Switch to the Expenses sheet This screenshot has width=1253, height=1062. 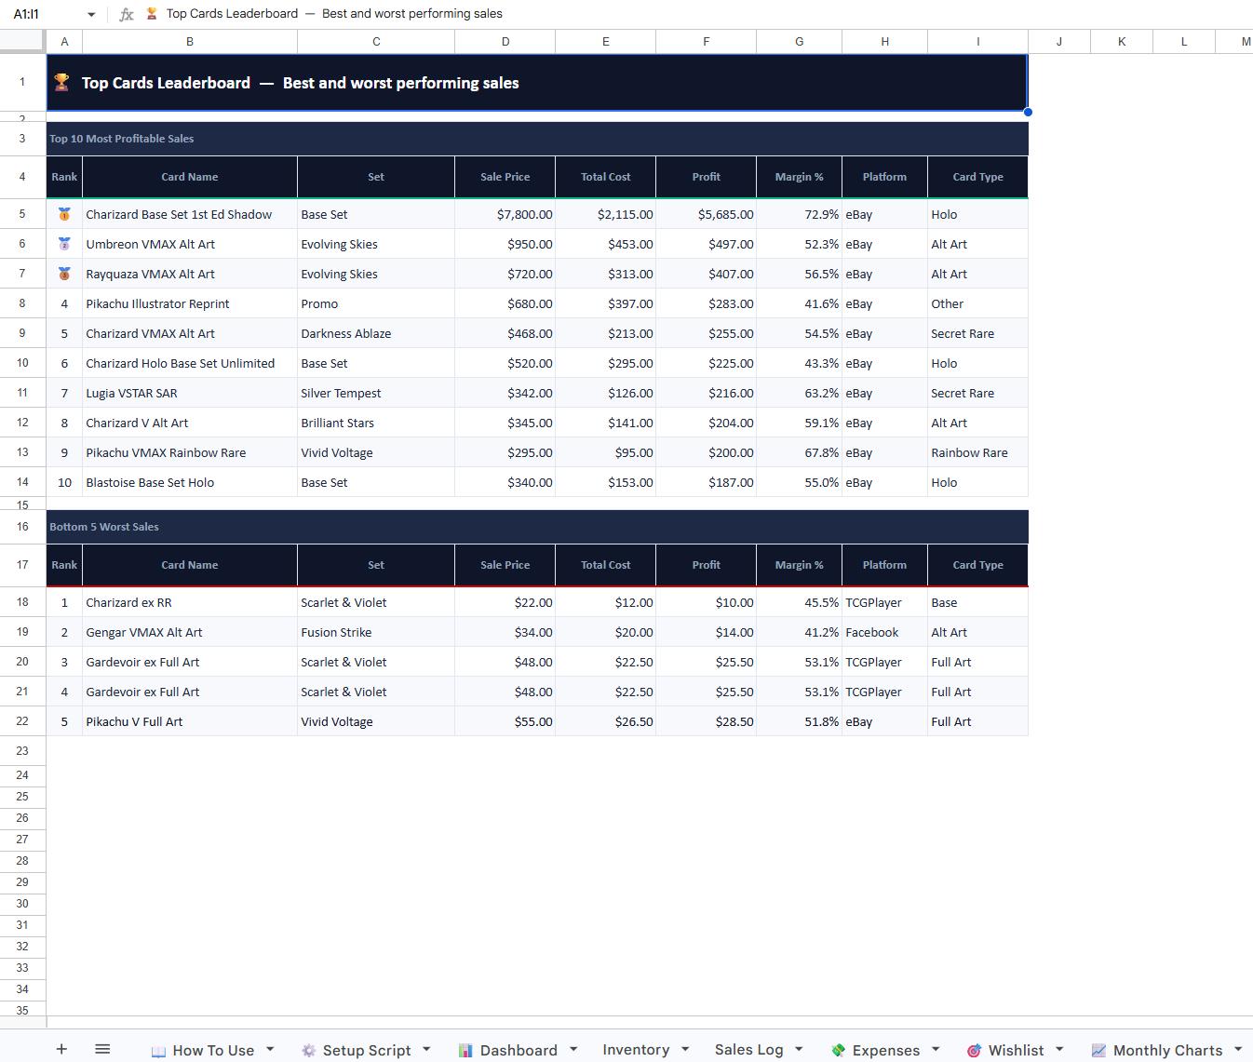coord(876,1050)
